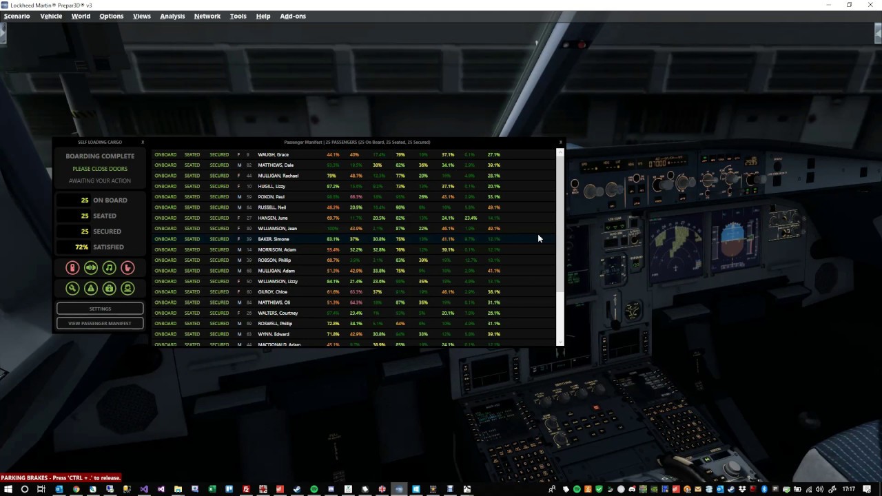882x496 pixels.
Task: Close the Self Loading Cargo panel
Action: [x=143, y=142]
